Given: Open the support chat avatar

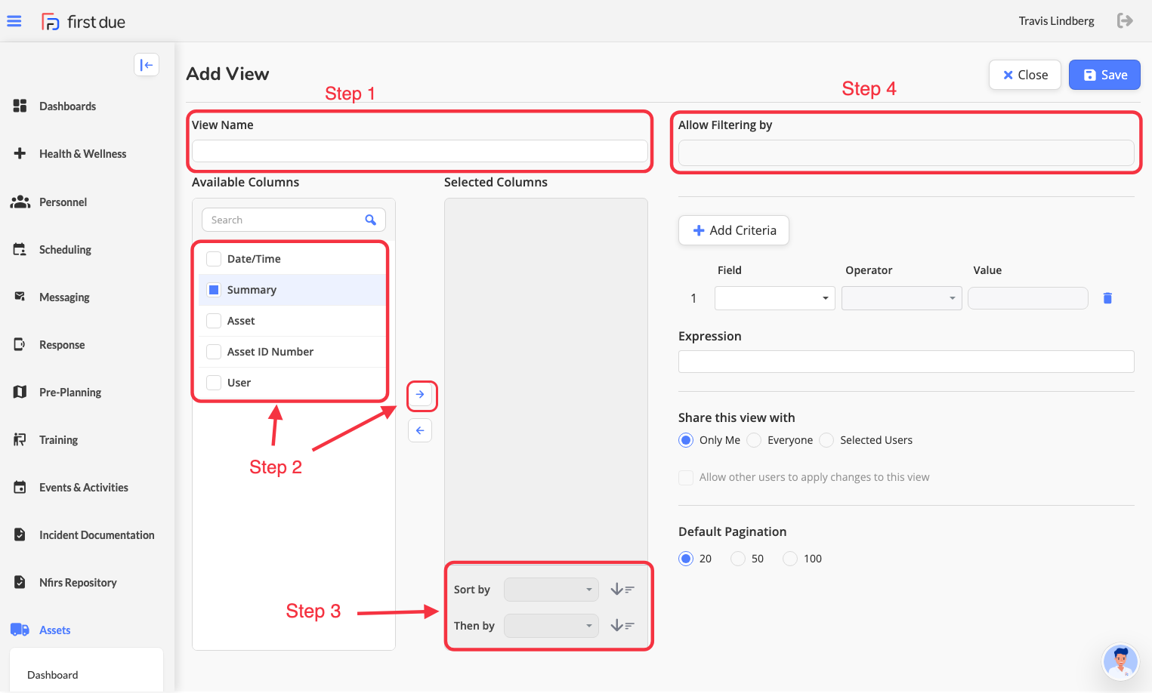Looking at the screenshot, I should [1120, 662].
